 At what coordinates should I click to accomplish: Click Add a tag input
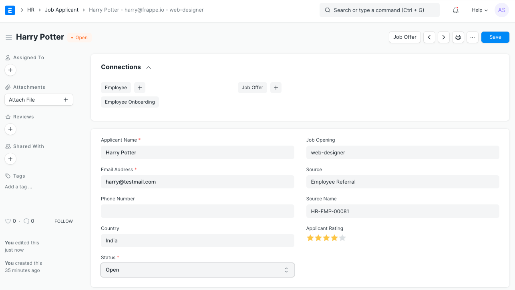(x=18, y=187)
